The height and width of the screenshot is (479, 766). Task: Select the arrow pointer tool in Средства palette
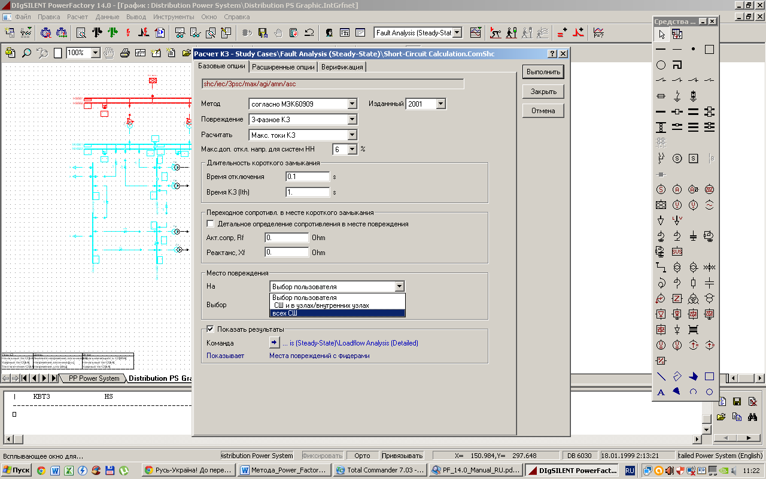[661, 34]
